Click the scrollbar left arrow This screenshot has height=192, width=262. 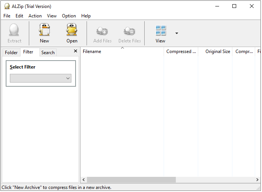click(84, 180)
